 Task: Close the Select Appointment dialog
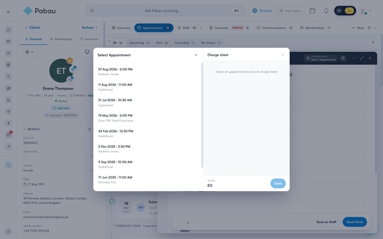tap(196, 55)
